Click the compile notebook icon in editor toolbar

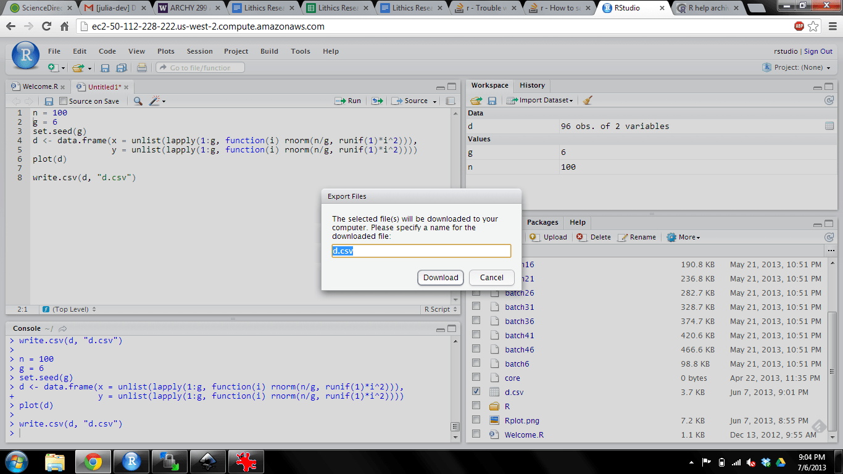(451, 101)
